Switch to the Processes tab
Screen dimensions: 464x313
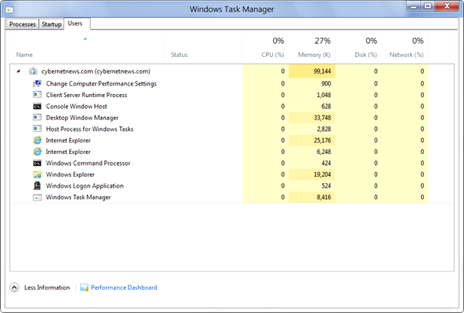22,24
